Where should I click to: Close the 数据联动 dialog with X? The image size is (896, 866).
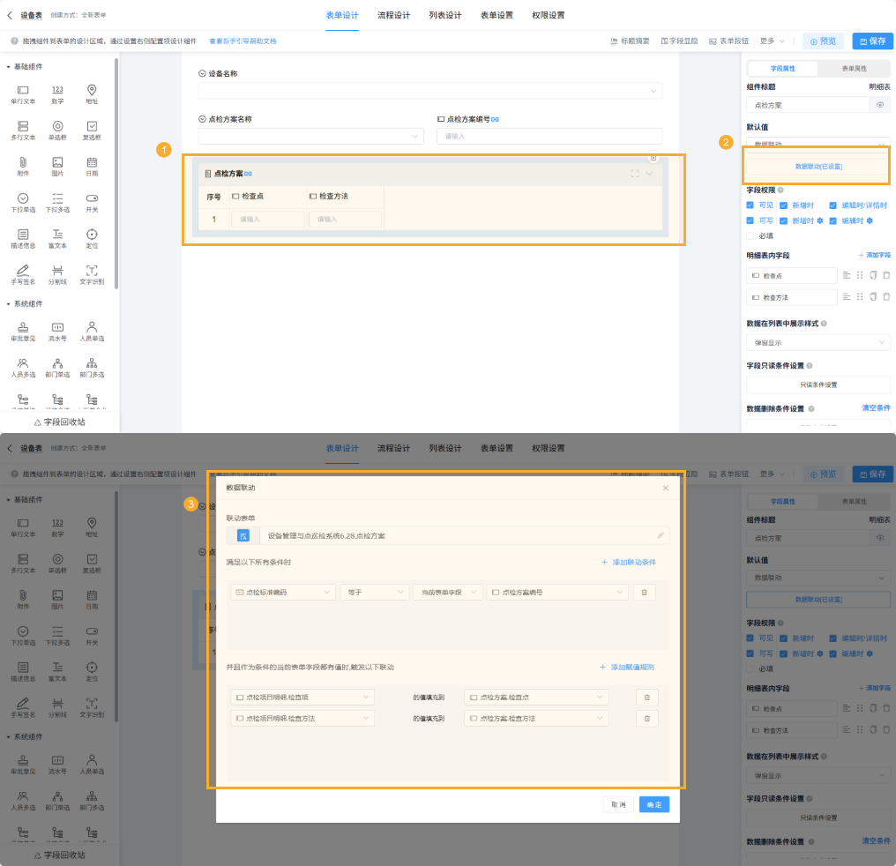tap(665, 488)
